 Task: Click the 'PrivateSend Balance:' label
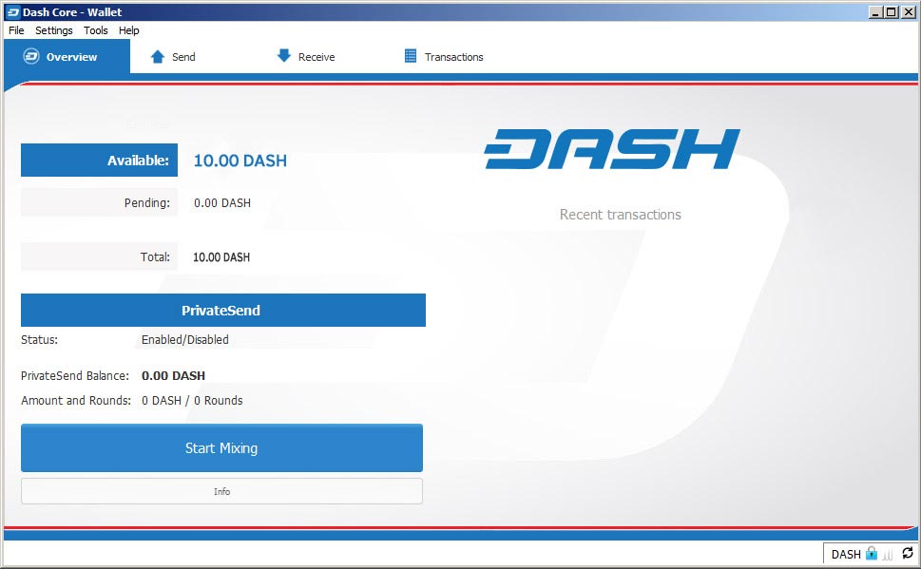pyautogui.click(x=74, y=376)
